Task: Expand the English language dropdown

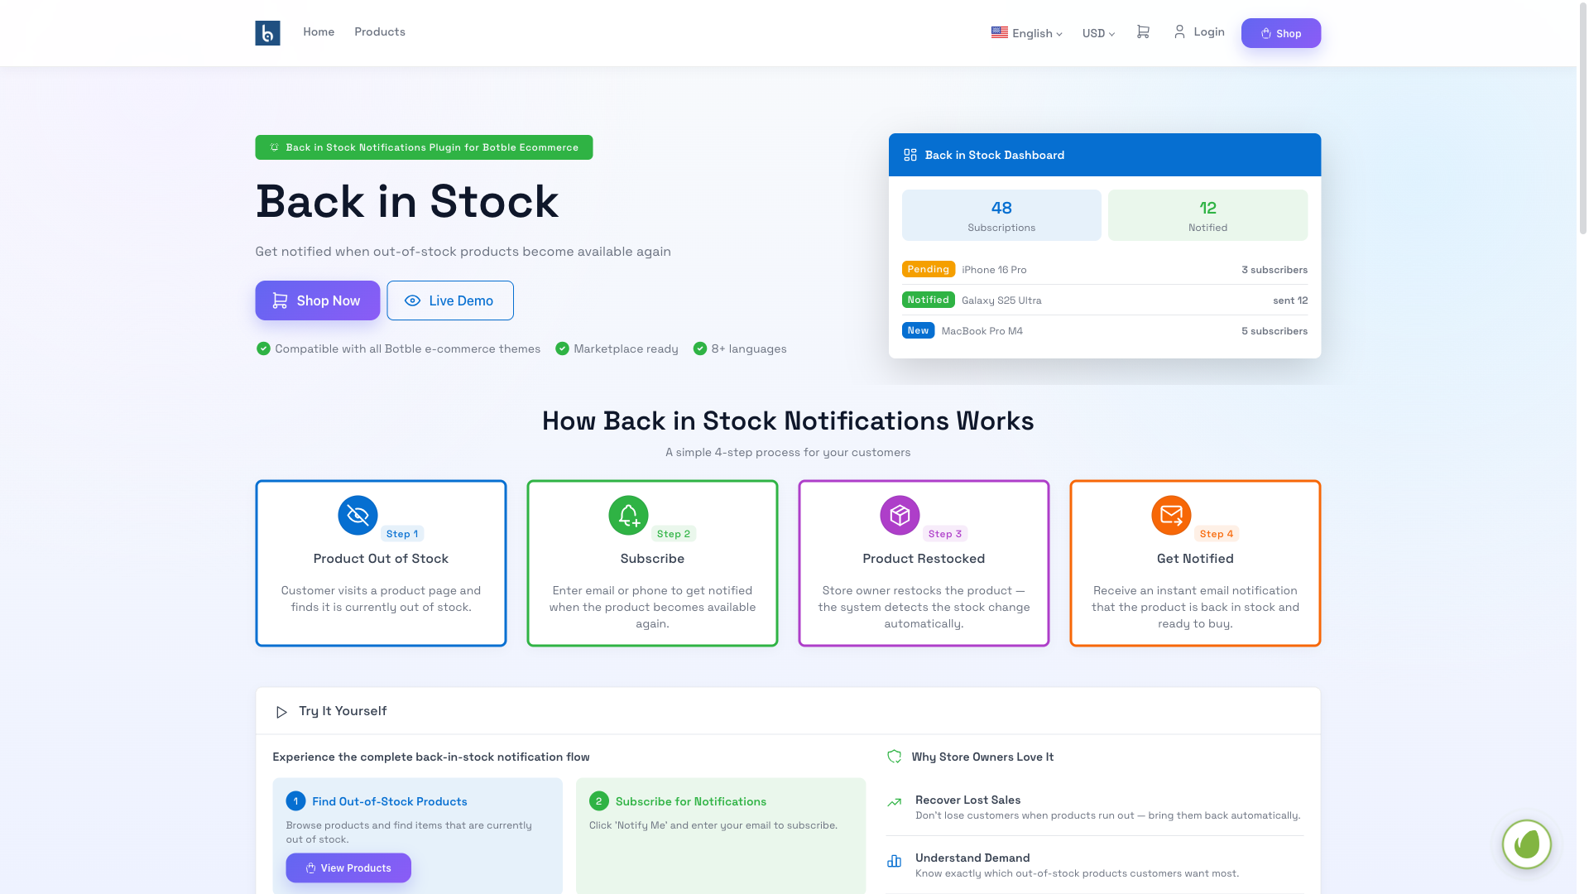Action: point(1027,33)
